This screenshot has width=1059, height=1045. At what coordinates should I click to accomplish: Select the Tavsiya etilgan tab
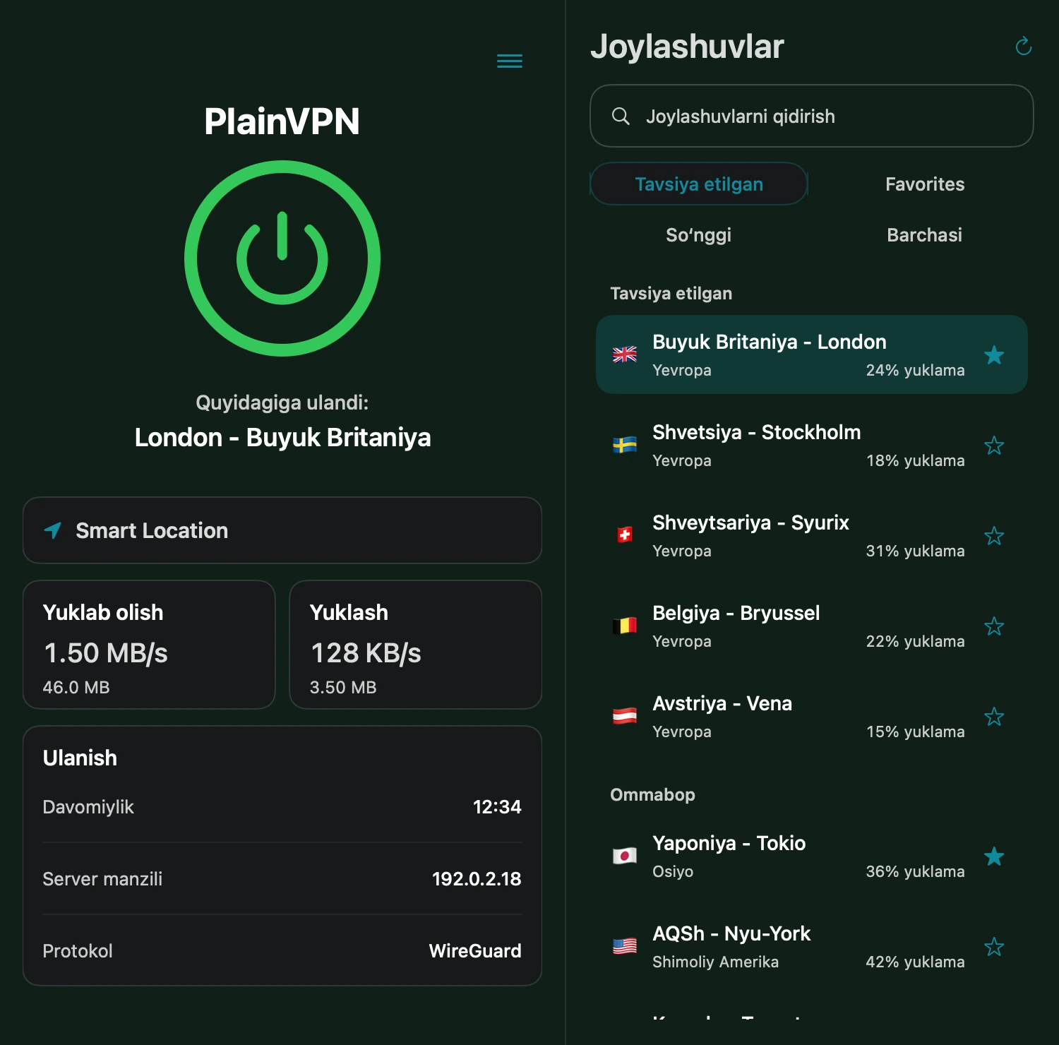[x=699, y=184]
